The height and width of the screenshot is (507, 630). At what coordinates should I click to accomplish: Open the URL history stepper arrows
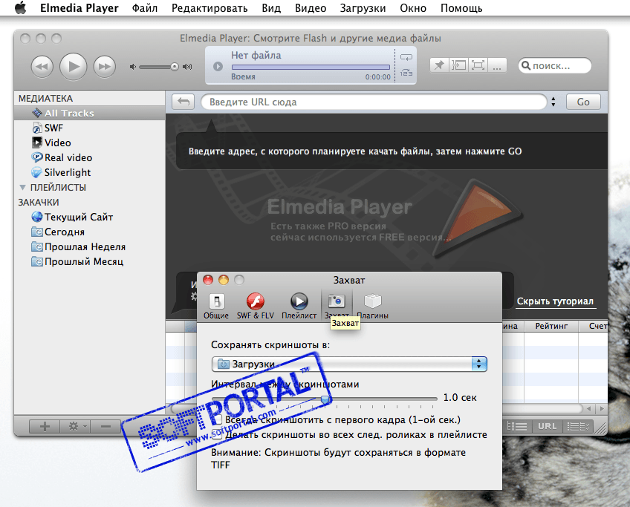click(x=553, y=102)
